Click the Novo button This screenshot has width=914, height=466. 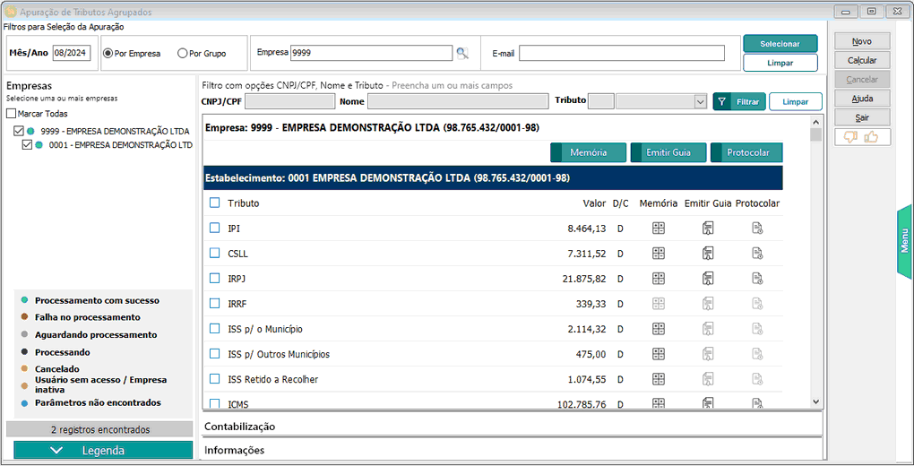point(862,41)
